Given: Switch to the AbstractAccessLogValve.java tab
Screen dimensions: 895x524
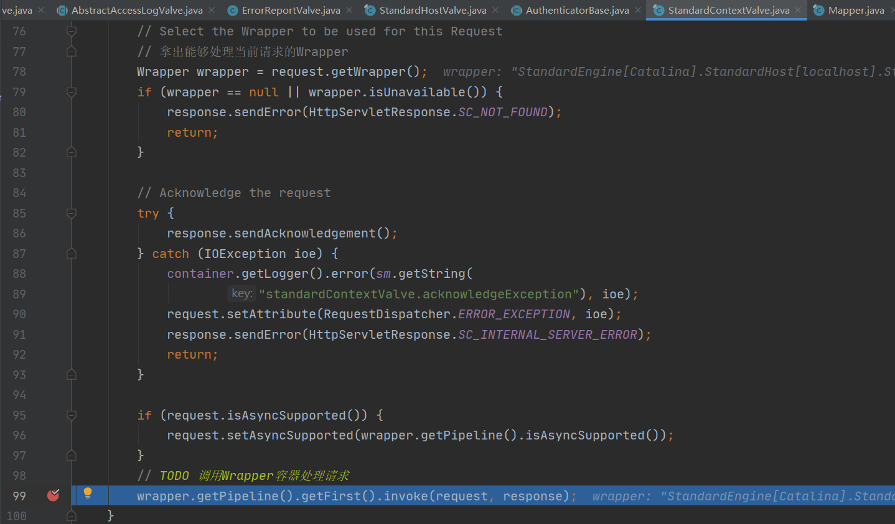Looking at the screenshot, I should pyautogui.click(x=137, y=10).
